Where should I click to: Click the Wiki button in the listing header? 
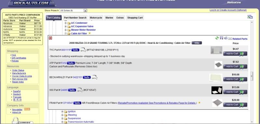pyautogui.click(x=197, y=43)
